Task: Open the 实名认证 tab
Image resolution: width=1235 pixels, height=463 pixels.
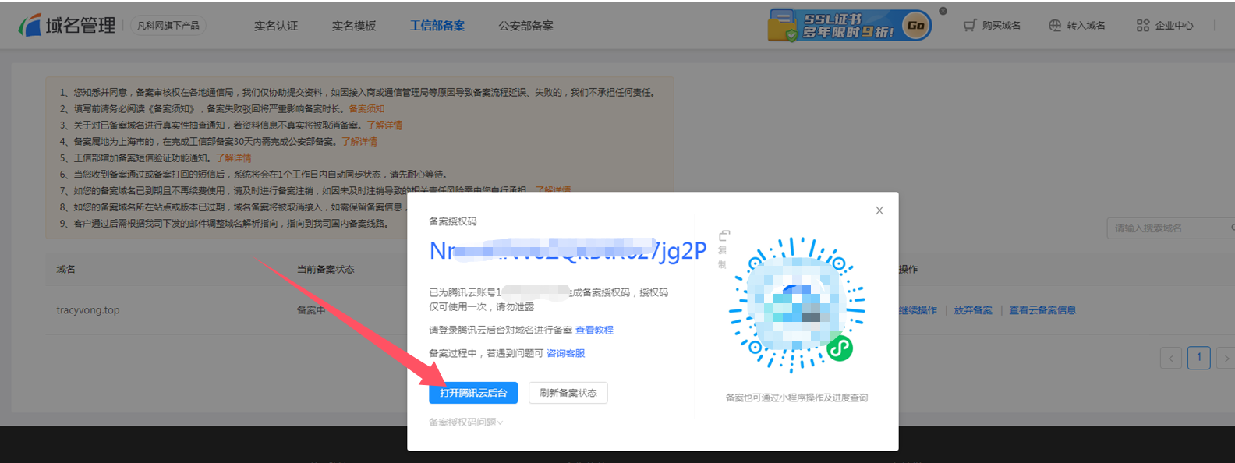Action: (276, 26)
